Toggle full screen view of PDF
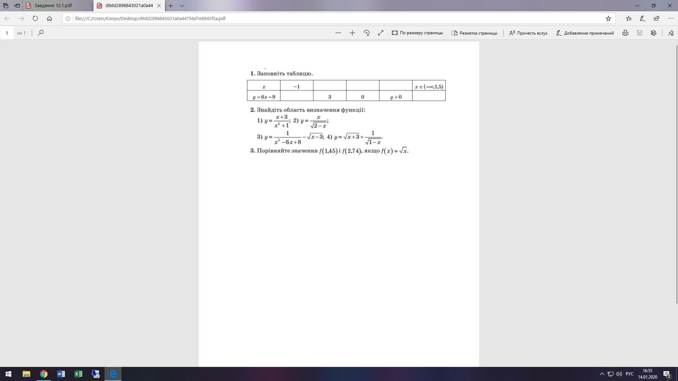This screenshot has height=381, width=678. pos(380,33)
